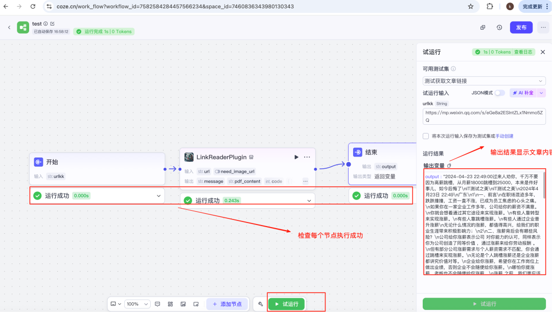Close the trial run panel
The width and height of the screenshot is (552, 312).
(543, 52)
